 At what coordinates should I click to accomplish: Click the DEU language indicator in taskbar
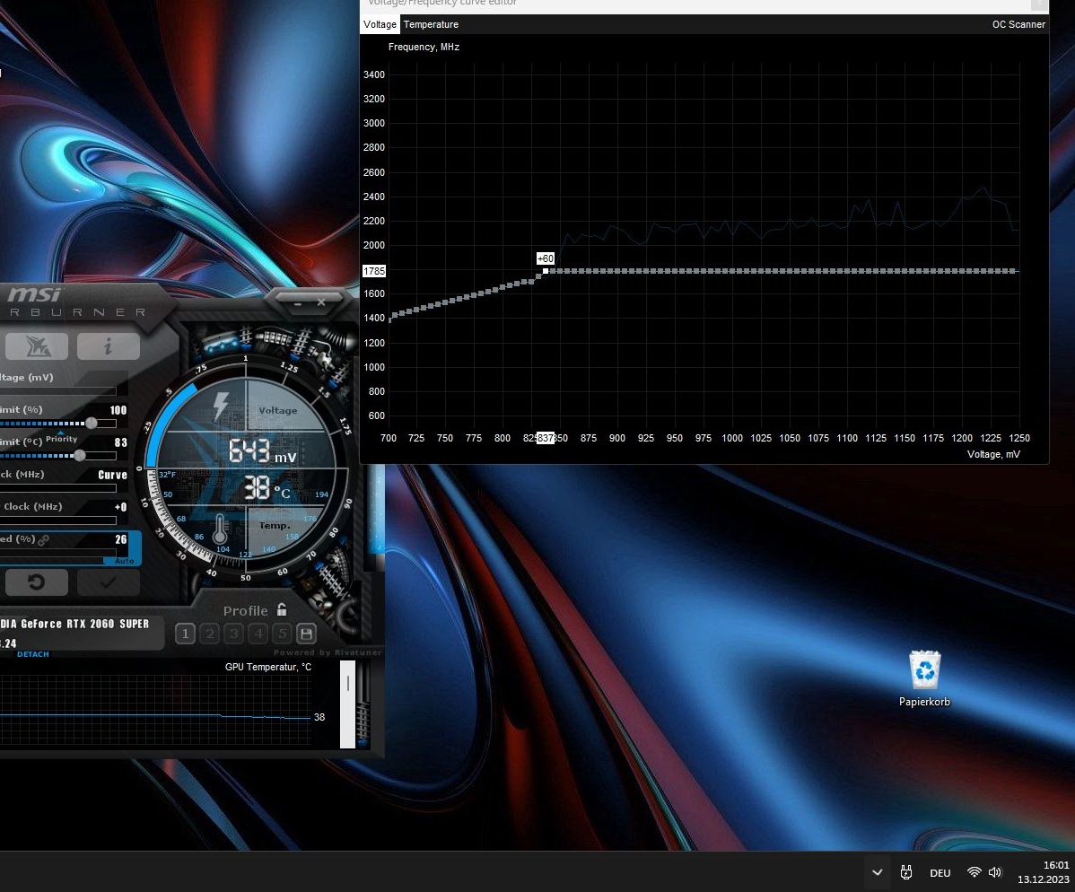click(940, 873)
